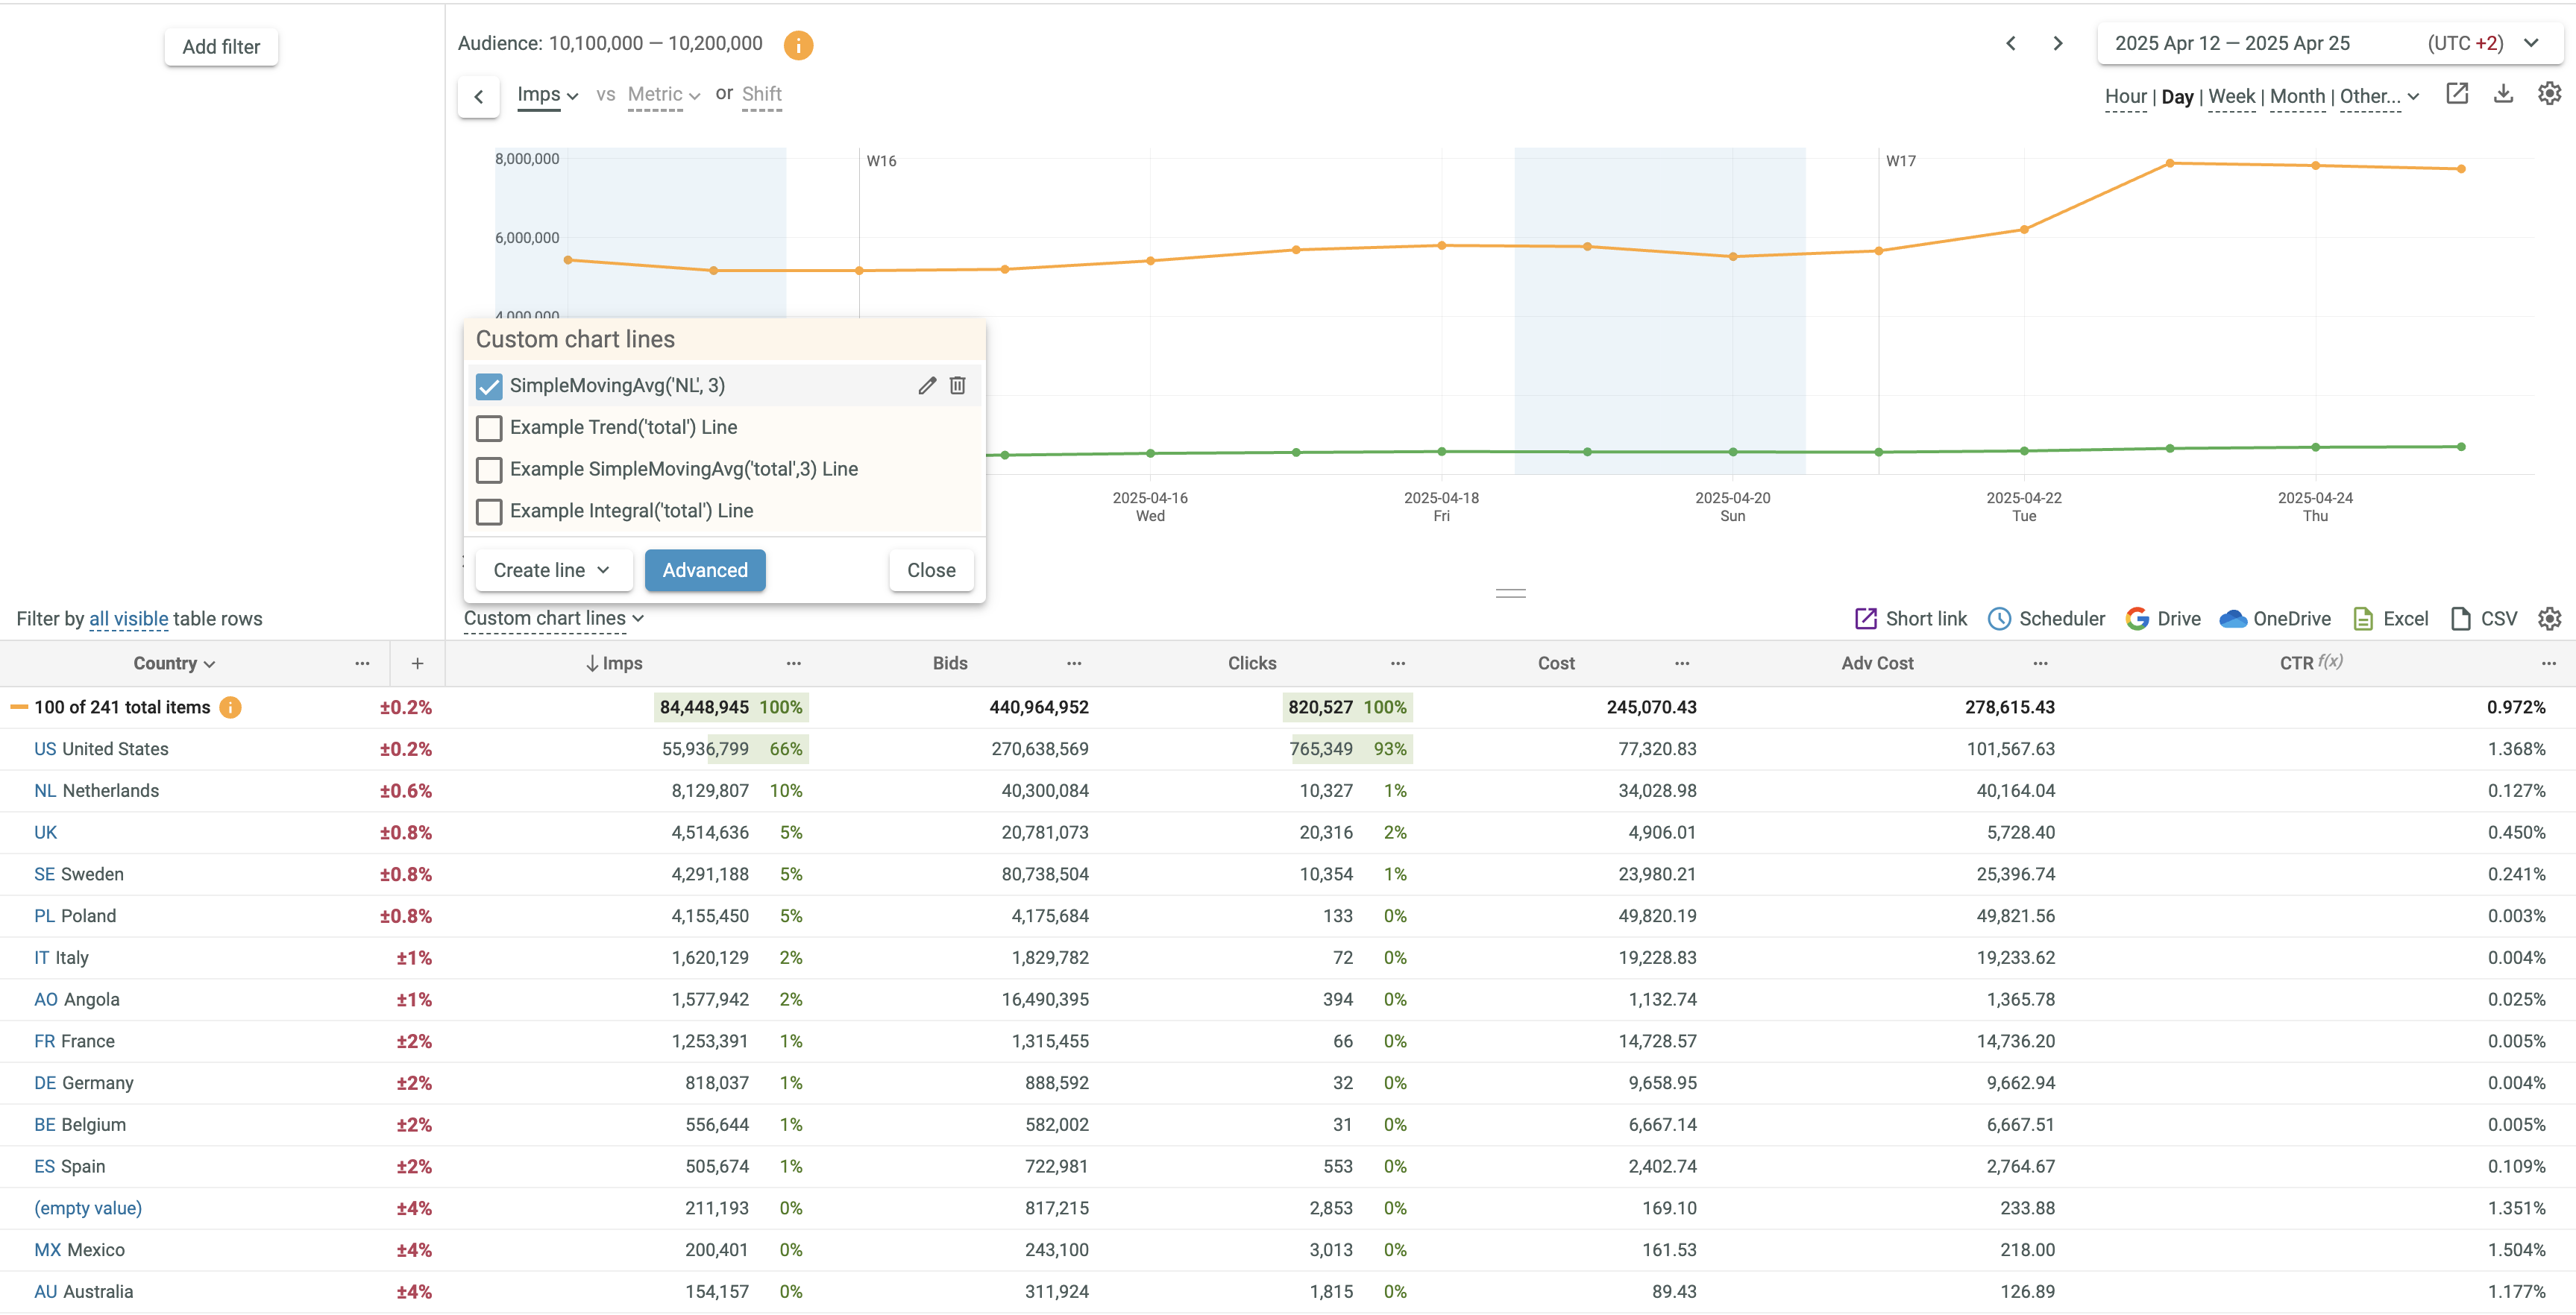Click the Advanced button

pos(705,570)
